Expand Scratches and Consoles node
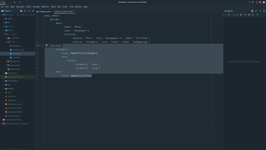Image resolution: width=266 pixels, height=150 pixels. coord(2,124)
